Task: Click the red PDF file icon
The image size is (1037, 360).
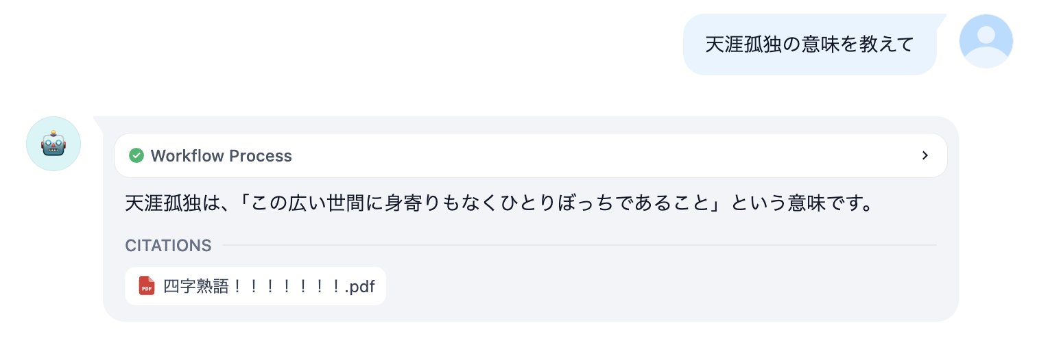Action: tap(146, 285)
